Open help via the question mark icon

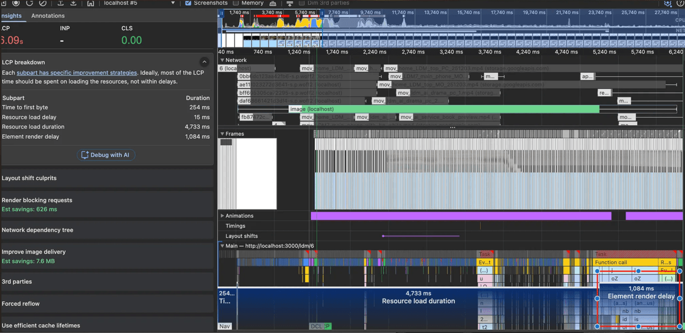pos(680,3)
